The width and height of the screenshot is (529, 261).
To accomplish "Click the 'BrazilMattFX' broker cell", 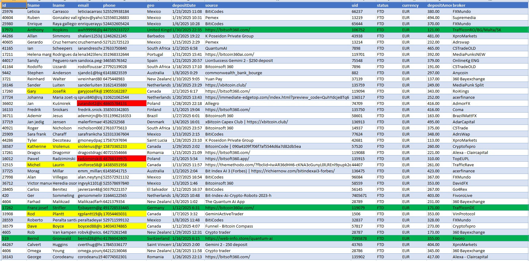I will [464, 116].
